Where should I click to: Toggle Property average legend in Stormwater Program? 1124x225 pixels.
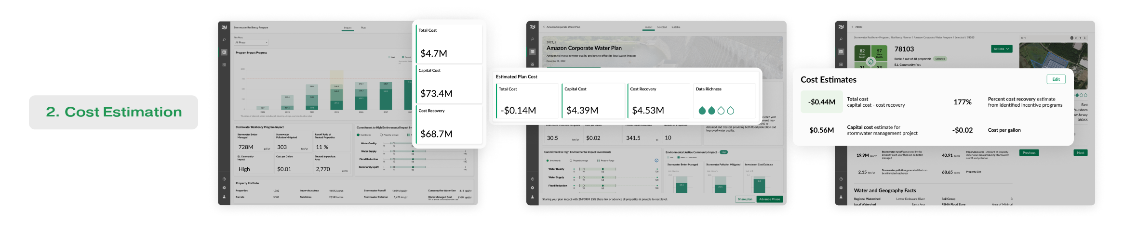tap(381, 135)
